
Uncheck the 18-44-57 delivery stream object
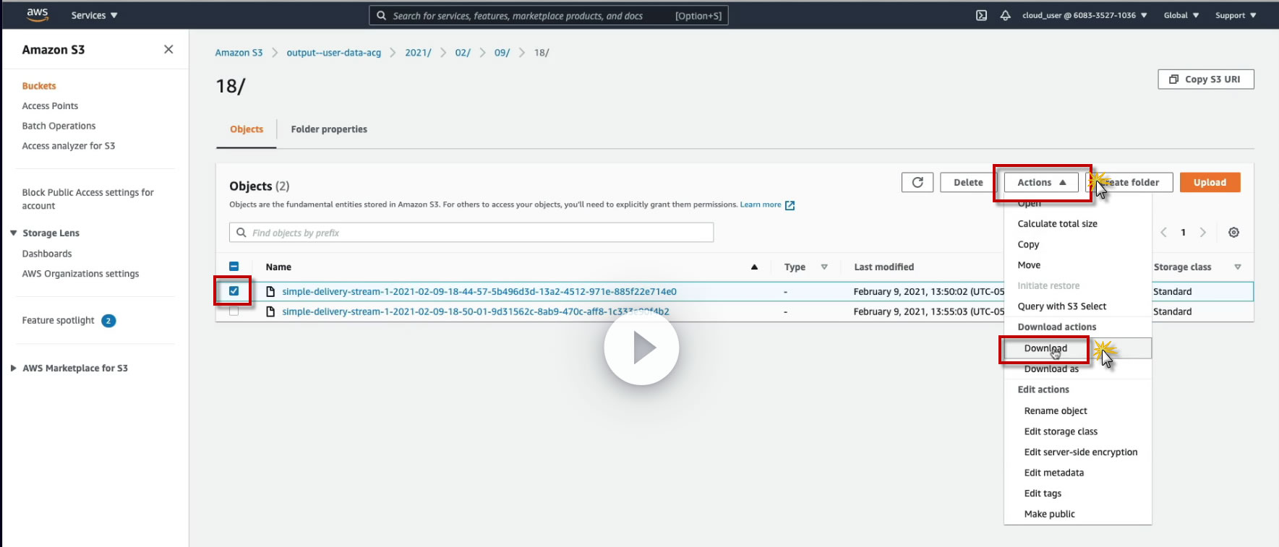(234, 291)
